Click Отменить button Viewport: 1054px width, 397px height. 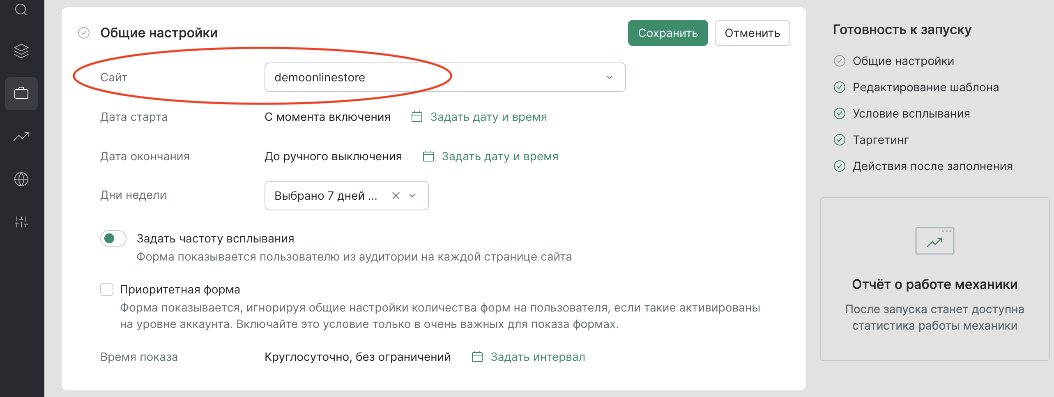(x=752, y=33)
